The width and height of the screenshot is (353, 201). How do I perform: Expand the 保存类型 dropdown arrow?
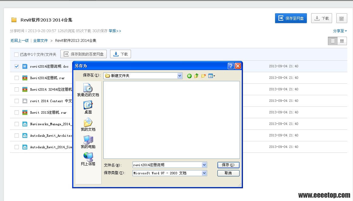tap(204, 173)
